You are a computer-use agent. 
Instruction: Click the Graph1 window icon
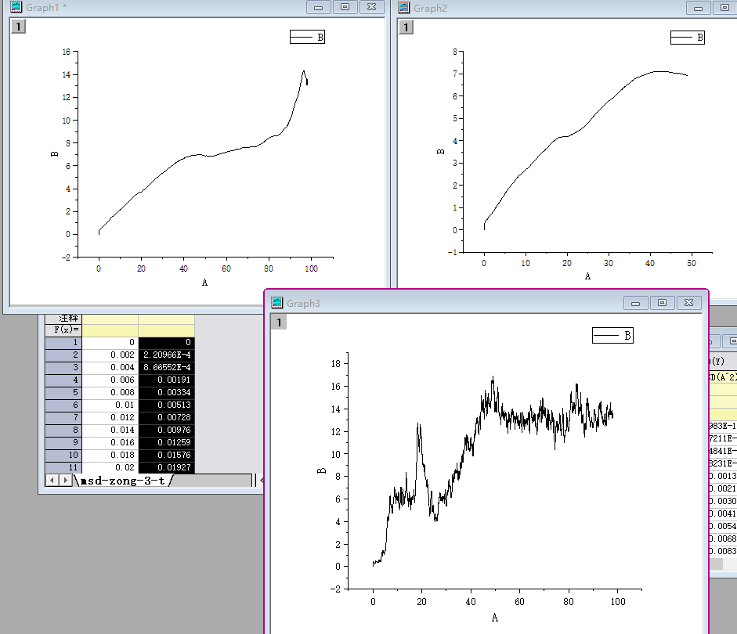point(16,6)
